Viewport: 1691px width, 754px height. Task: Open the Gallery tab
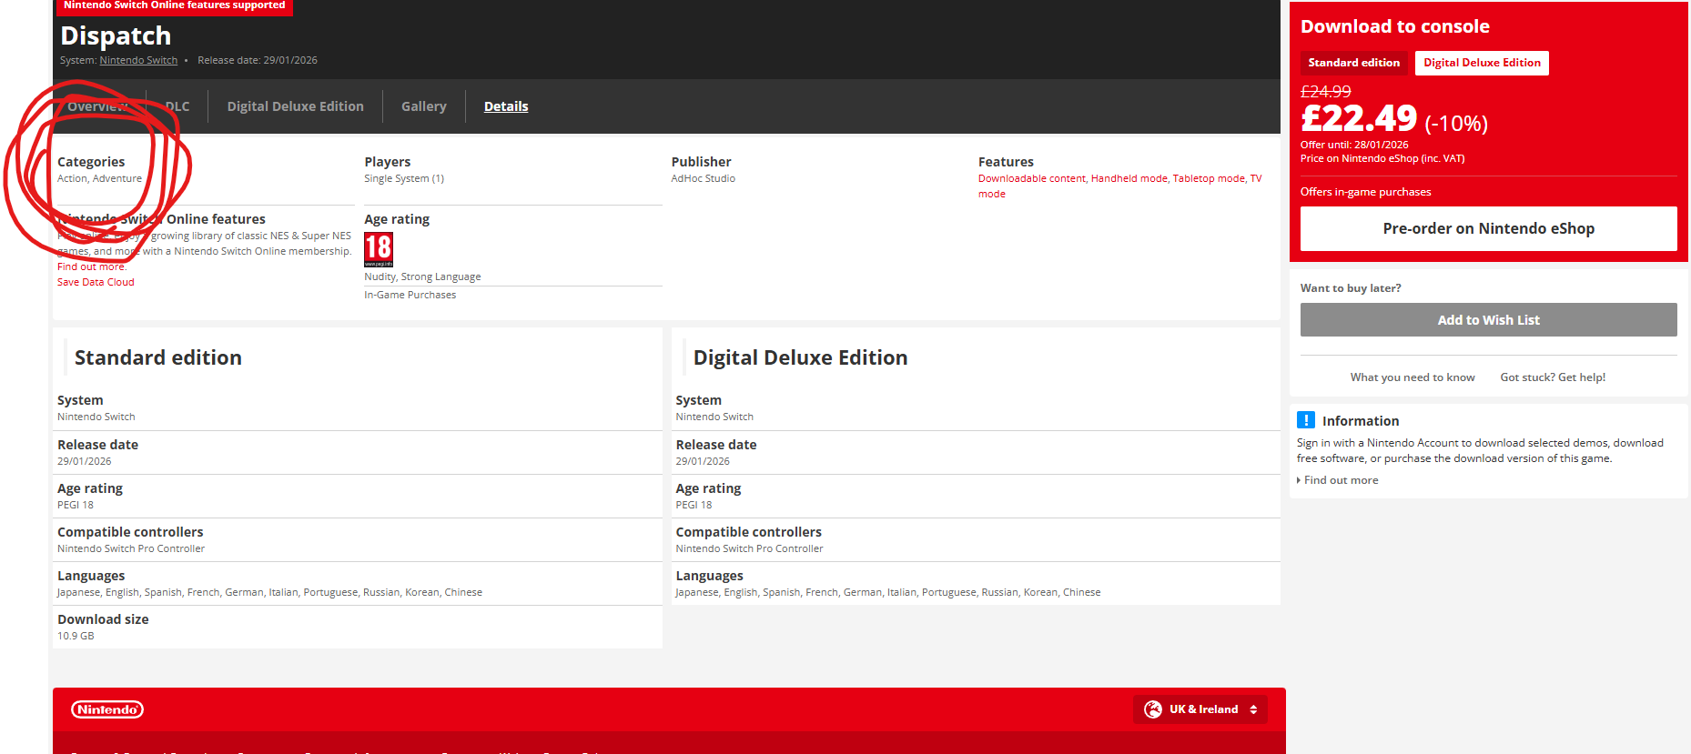tap(424, 106)
